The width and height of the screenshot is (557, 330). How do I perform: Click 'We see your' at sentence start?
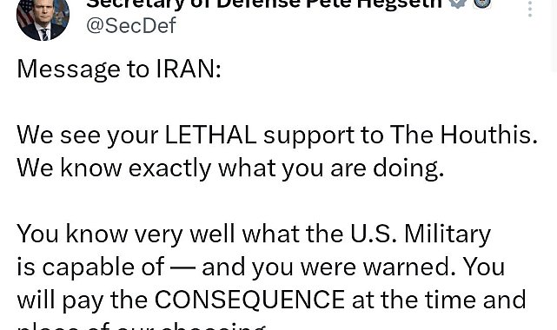click(88, 135)
